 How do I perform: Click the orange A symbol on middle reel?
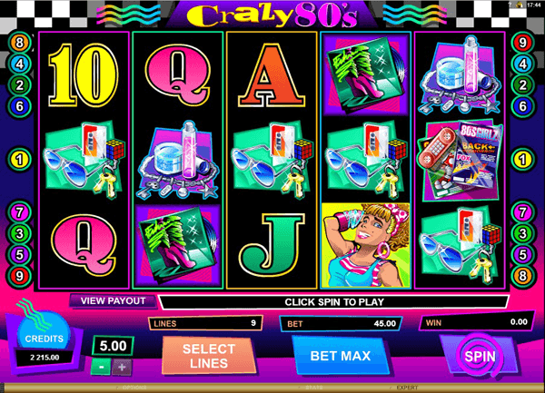(272, 75)
